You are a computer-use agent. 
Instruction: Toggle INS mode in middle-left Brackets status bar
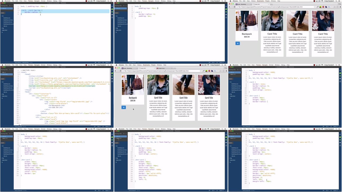tap(95, 127)
